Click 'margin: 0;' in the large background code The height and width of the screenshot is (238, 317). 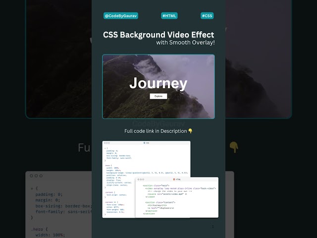click(x=48, y=200)
